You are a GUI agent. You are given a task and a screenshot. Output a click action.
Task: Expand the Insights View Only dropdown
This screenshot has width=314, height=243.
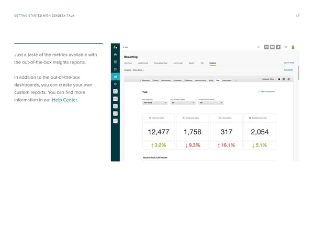134,69
